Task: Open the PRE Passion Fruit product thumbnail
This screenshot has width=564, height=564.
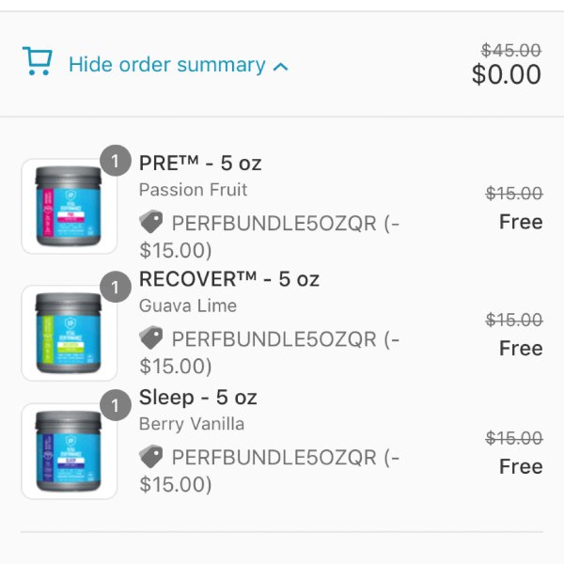Action: 69,206
